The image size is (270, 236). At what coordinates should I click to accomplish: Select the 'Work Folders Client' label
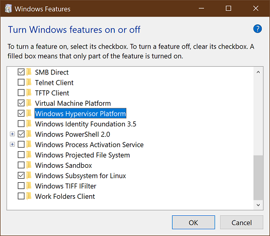65,196
